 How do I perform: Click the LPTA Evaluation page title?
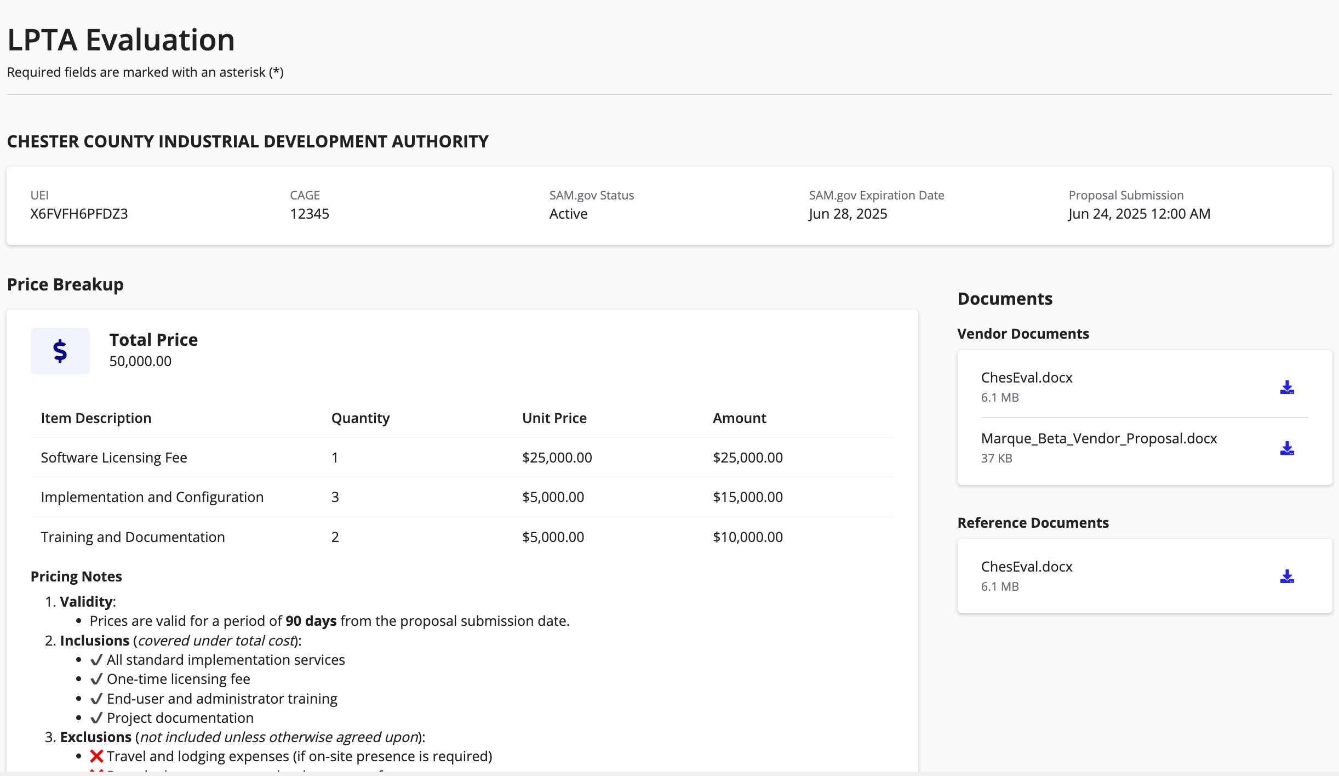(x=121, y=40)
